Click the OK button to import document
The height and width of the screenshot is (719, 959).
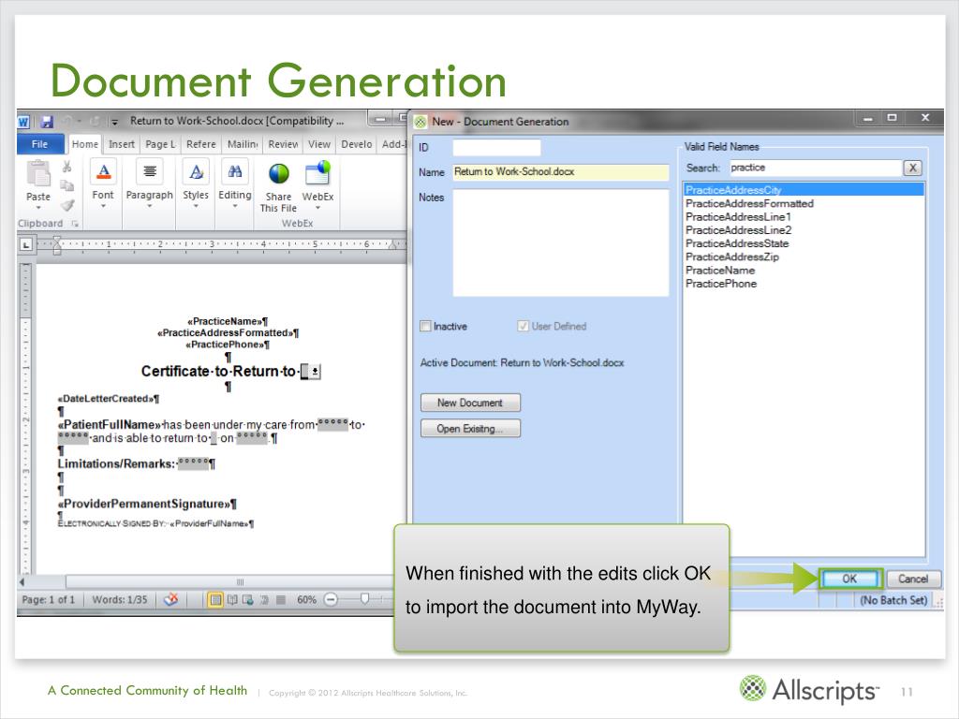pyautogui.click(x=849, y=579)
